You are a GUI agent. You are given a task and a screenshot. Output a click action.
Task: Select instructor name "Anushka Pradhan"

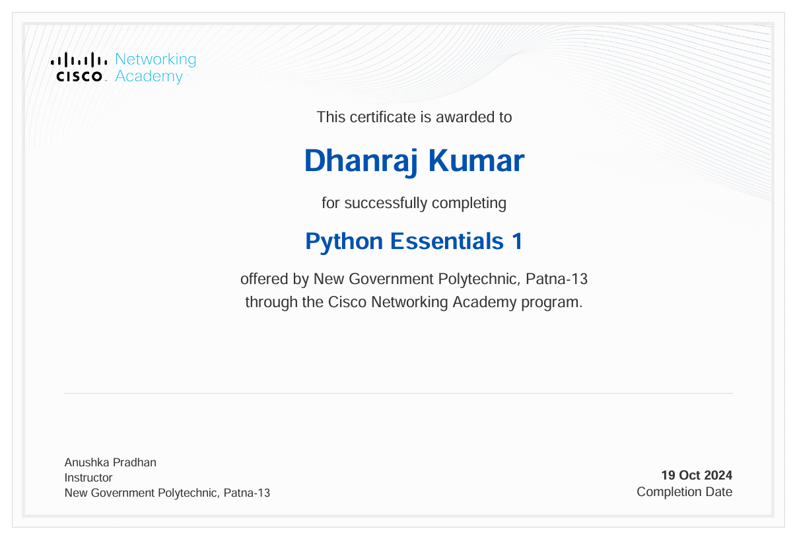coord(110,462)
